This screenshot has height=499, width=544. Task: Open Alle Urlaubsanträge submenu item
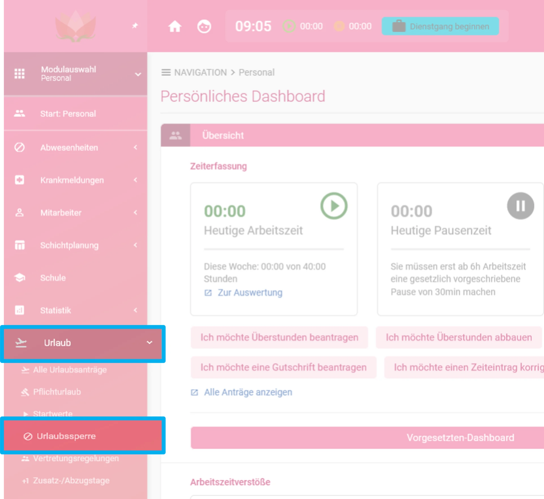(x=70, y=370)
